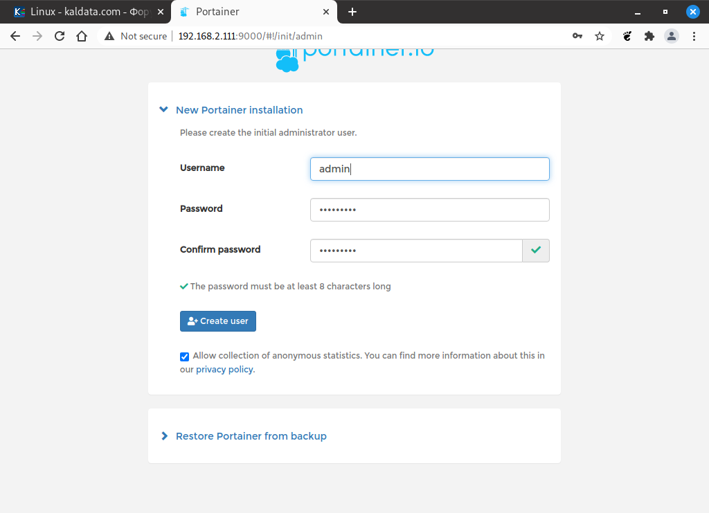The image size is (709, 513).
Task: Click the New Portainer installation heading
Action: click(x=239, y=110)
